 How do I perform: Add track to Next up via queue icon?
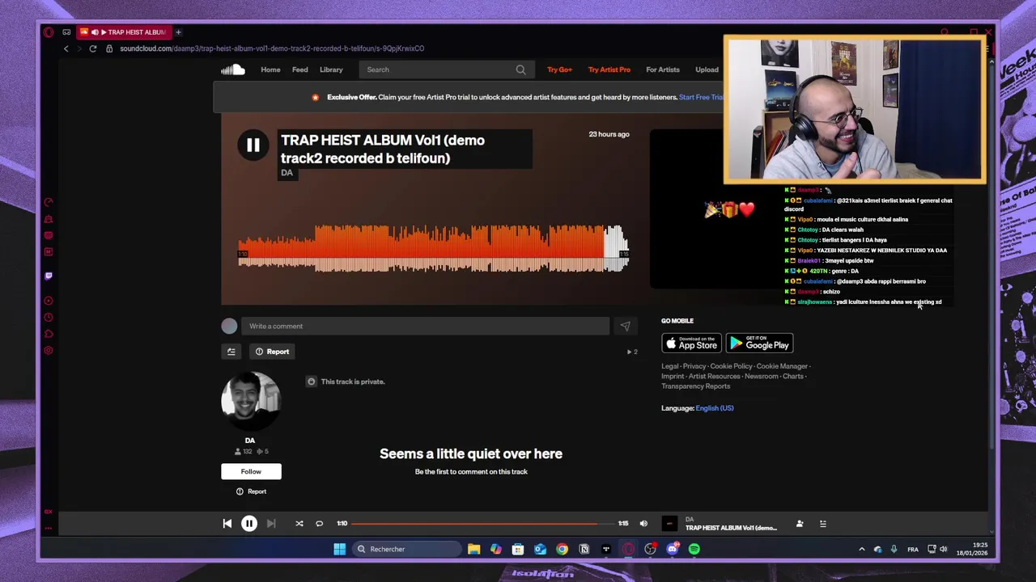(x=231, y=352)
